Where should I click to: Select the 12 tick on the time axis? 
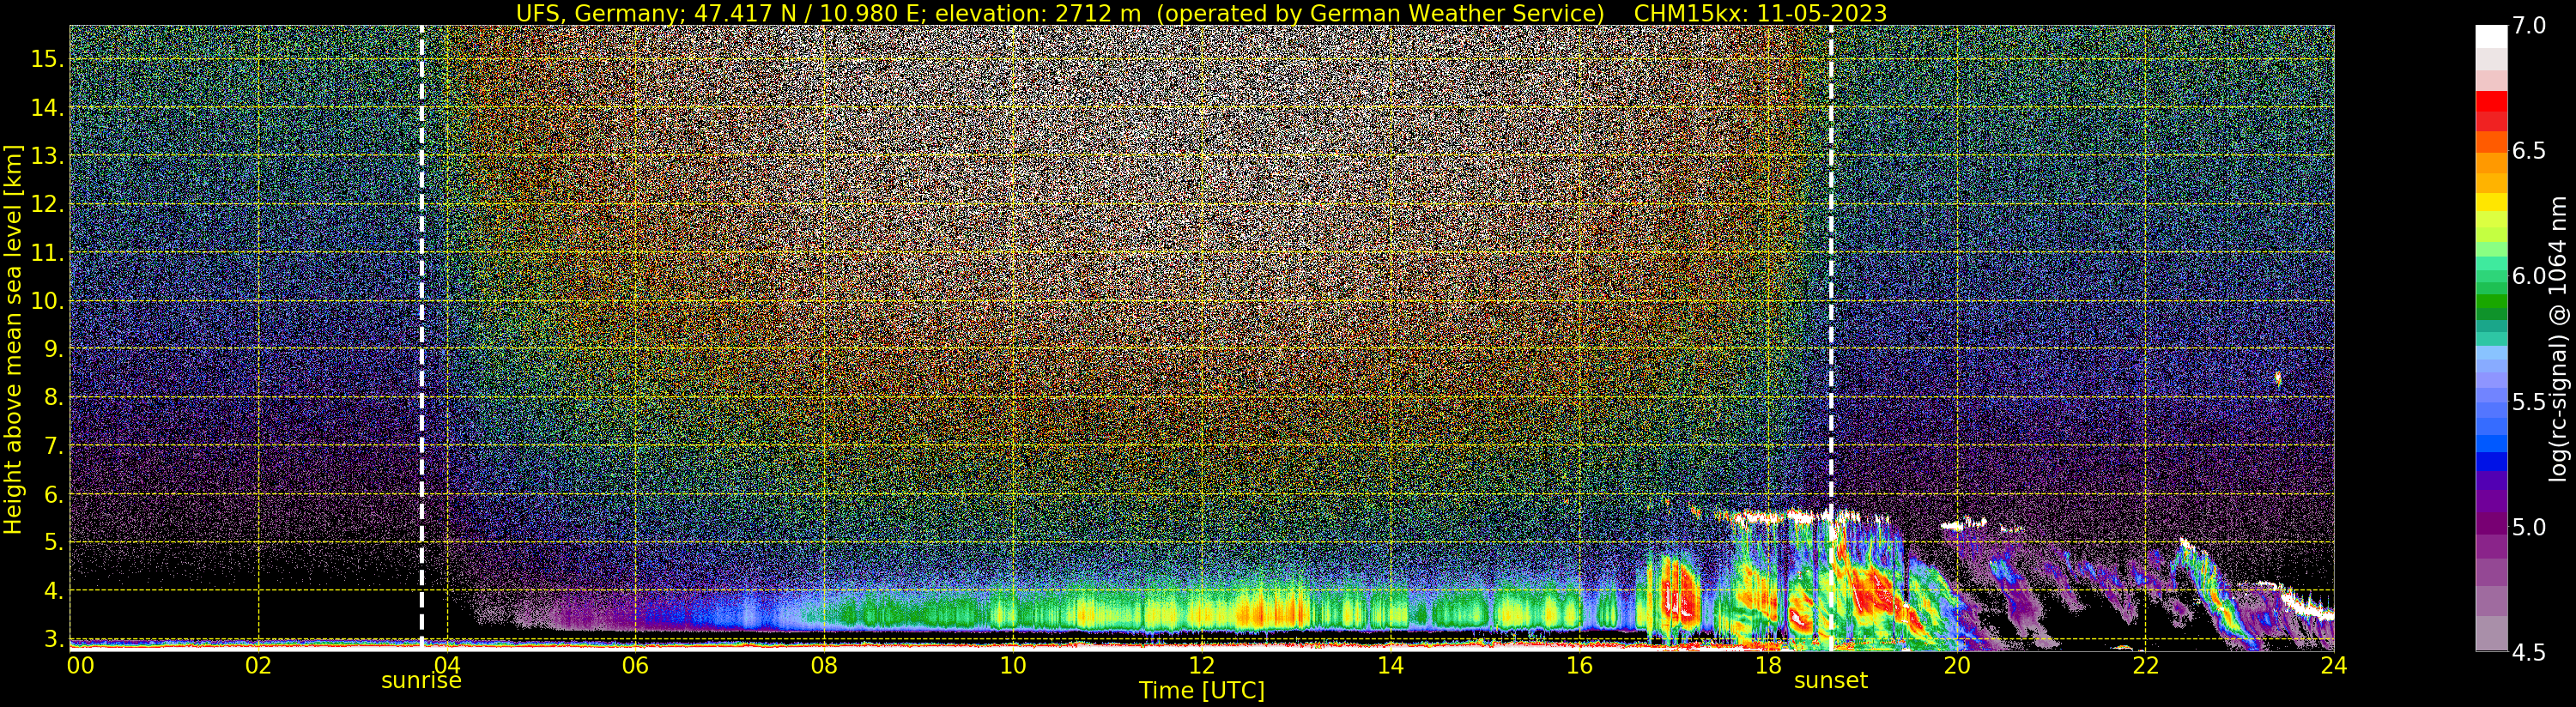pyautogui.click(x=1201, y=666)
